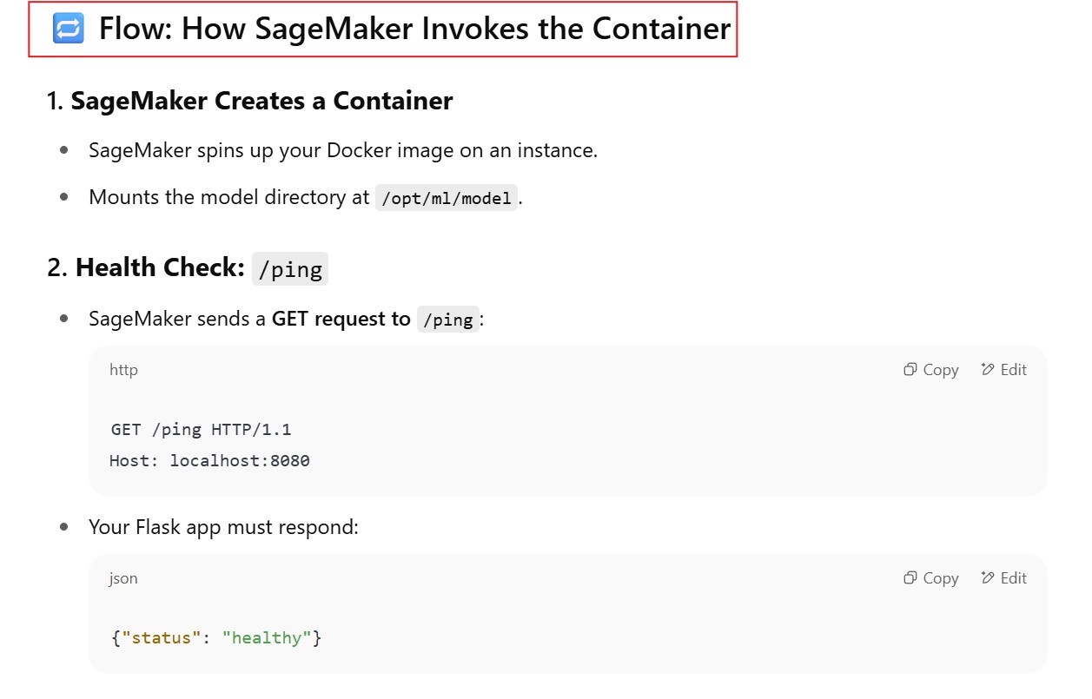Click the /opt/ml/model inline code
Image resolution: width=1092 pixels, height=699 pixels.
[x=447, y=198]
